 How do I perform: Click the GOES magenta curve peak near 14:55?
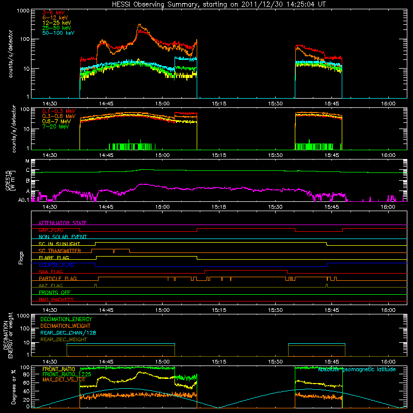pyautogui.click(x=142, y=184)
